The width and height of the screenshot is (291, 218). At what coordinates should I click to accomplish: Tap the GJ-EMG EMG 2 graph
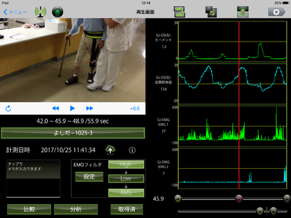233,169
